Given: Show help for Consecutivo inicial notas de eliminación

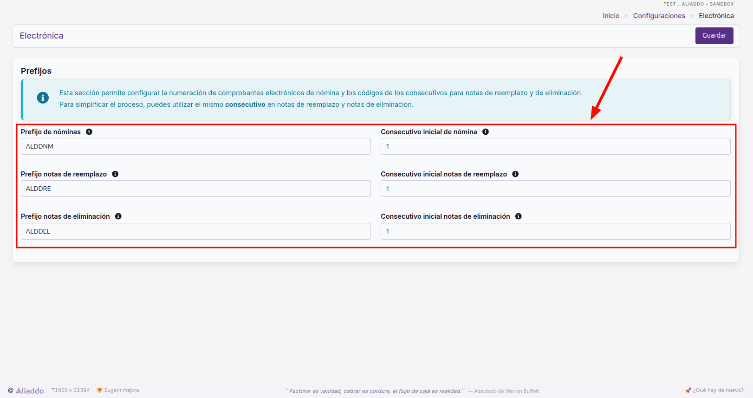Looking at the screenshot, I should pyautogui.click(x=519, y=216).
